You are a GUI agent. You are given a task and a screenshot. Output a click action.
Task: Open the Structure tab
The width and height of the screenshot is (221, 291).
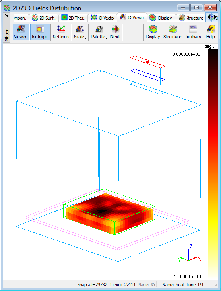pos(191,18)
